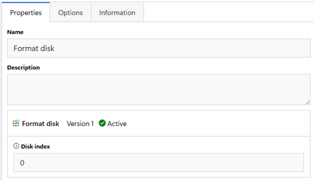Focus the Disk index field showing 0
The height and width of the screenshot is (180, 314).
point(159,162)
